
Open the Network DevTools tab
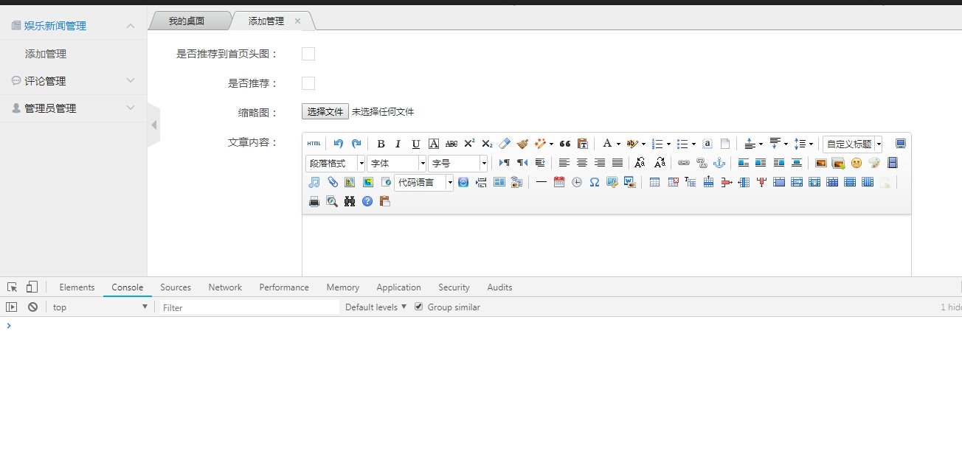tap(225, 287)
